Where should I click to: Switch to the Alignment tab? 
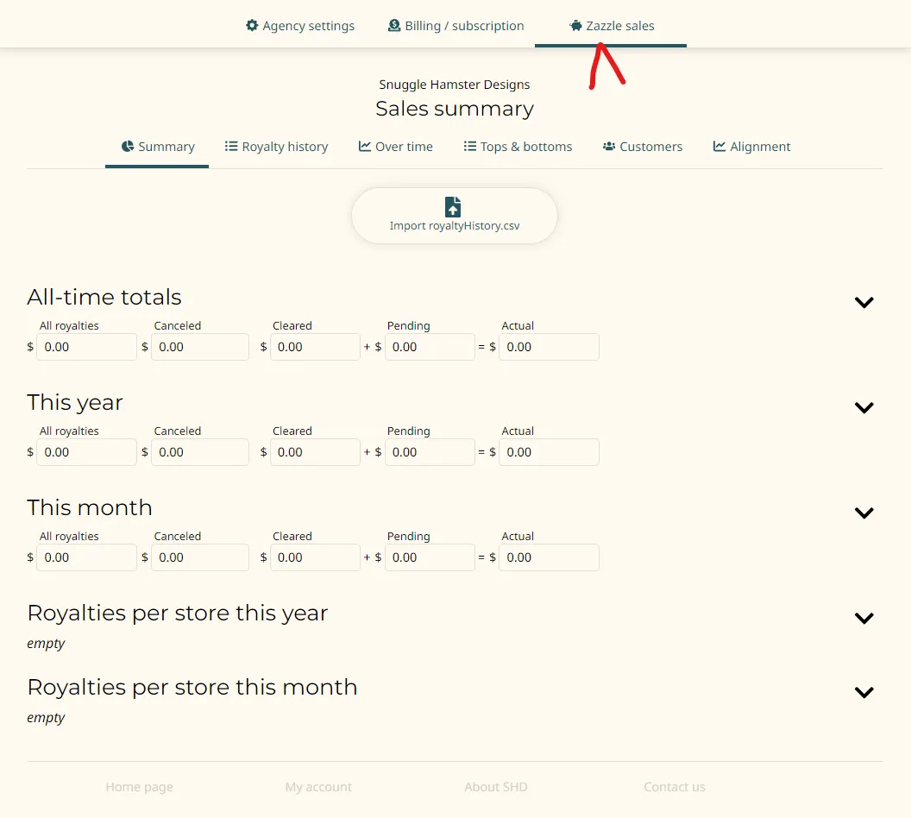point(751,147)
